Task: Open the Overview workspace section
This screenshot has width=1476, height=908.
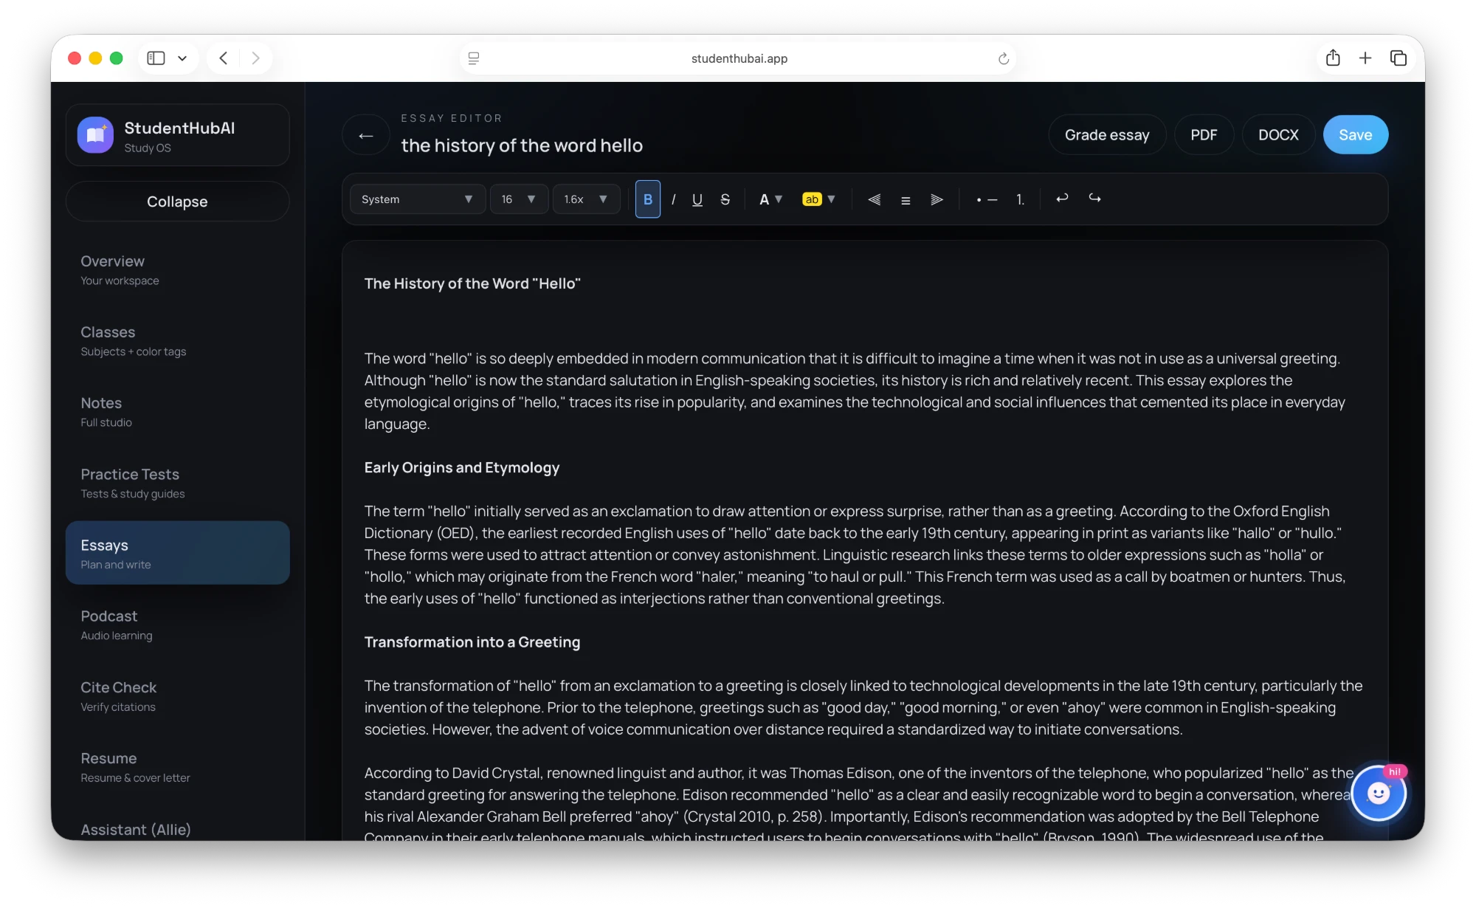Action: pos(177,270)
